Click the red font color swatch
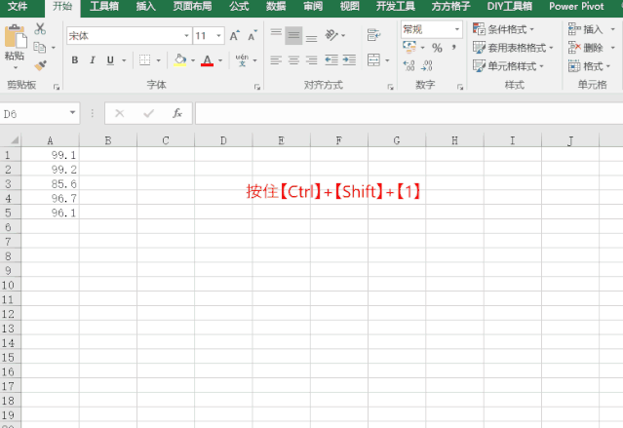This screenshot has width=623, height=428. point(207,60)
